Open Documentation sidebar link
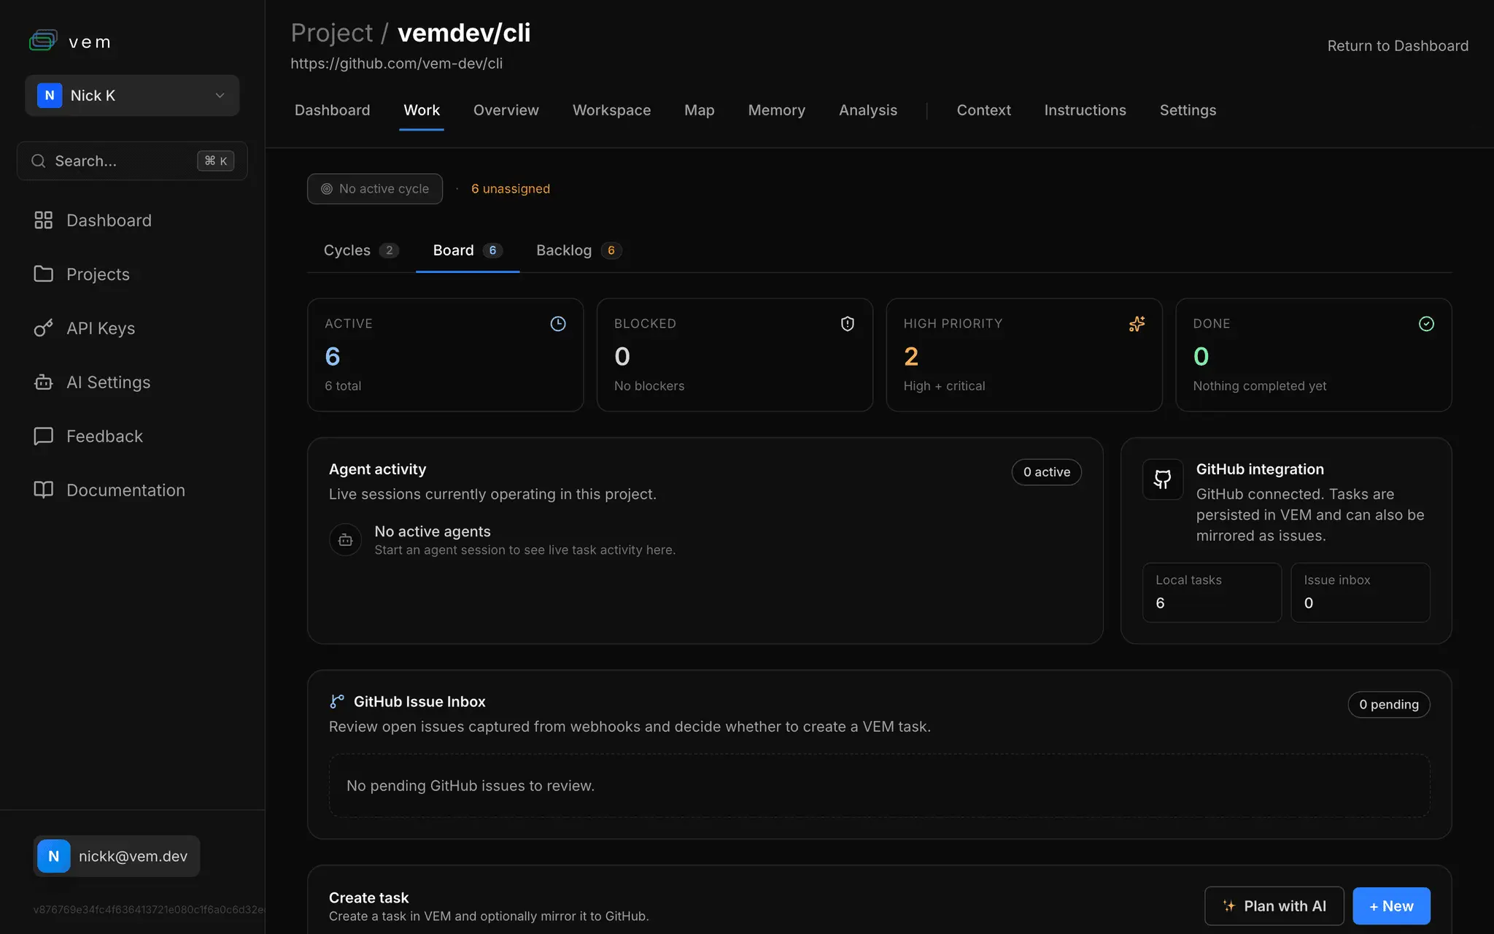Image resolution: width=1494 pixels, height=934 pixels. click(x=125, y=490)
